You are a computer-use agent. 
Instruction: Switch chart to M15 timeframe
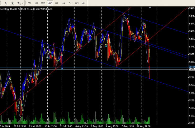43,3
